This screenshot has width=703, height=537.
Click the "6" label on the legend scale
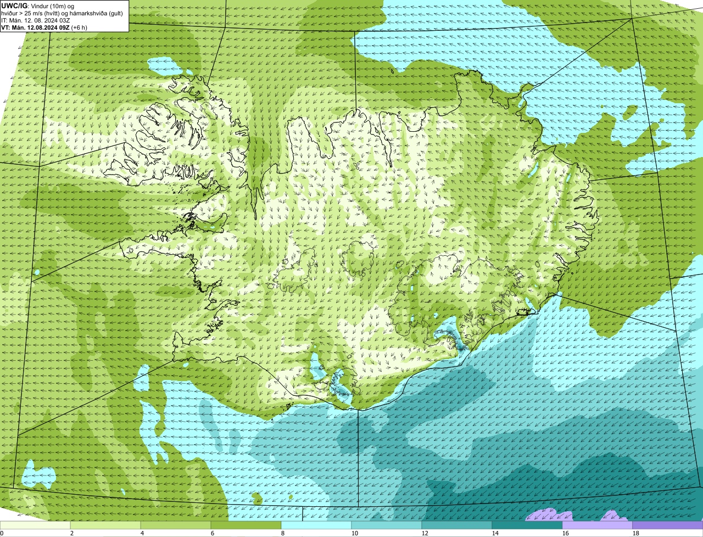pos(213,533)
